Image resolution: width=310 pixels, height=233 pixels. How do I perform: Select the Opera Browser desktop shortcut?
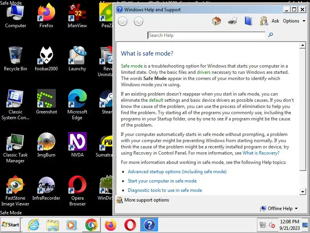[x=77, y=191]
